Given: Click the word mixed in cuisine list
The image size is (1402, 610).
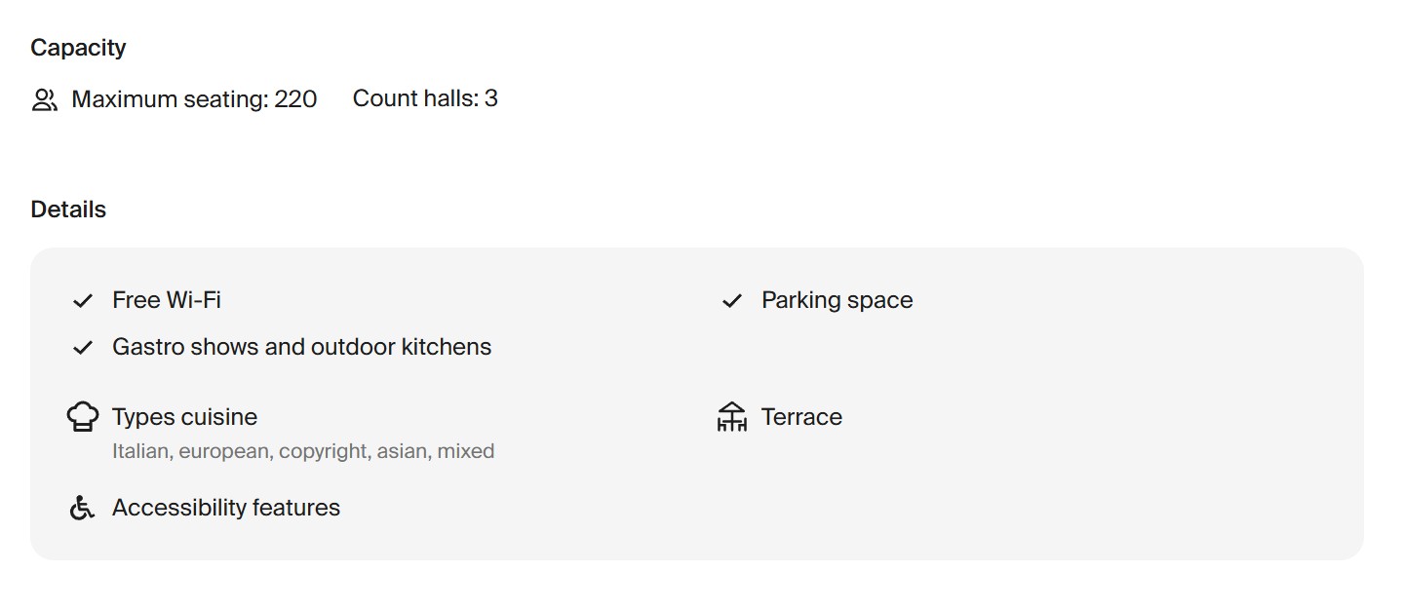Looking at the screenshot, I should click(466, 451).
